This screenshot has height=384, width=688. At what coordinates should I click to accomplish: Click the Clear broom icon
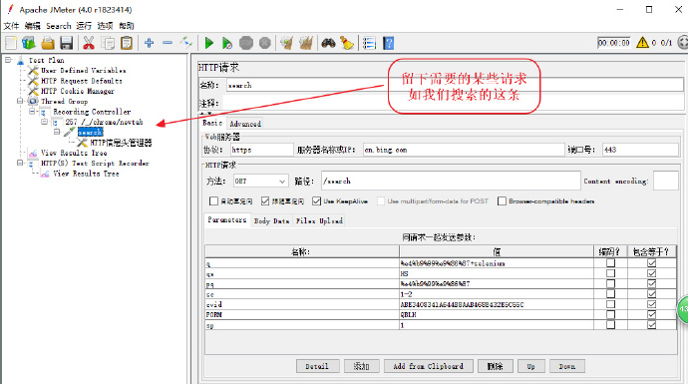287,43
